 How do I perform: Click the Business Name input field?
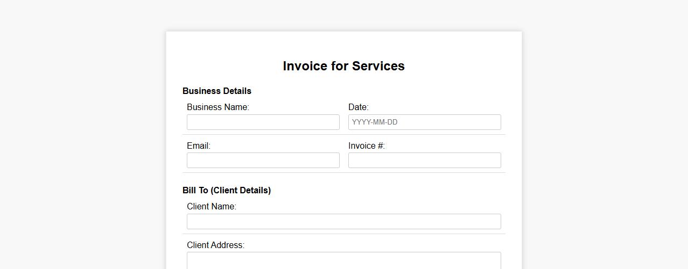click(x=263, y=122)
